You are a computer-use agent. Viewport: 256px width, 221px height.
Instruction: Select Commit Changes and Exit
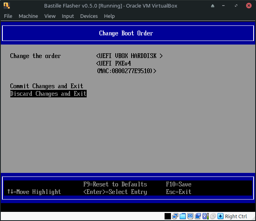[x=47, y=86]
